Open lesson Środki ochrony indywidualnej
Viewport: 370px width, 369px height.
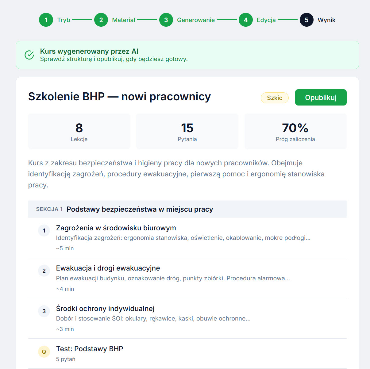(105, 309)
